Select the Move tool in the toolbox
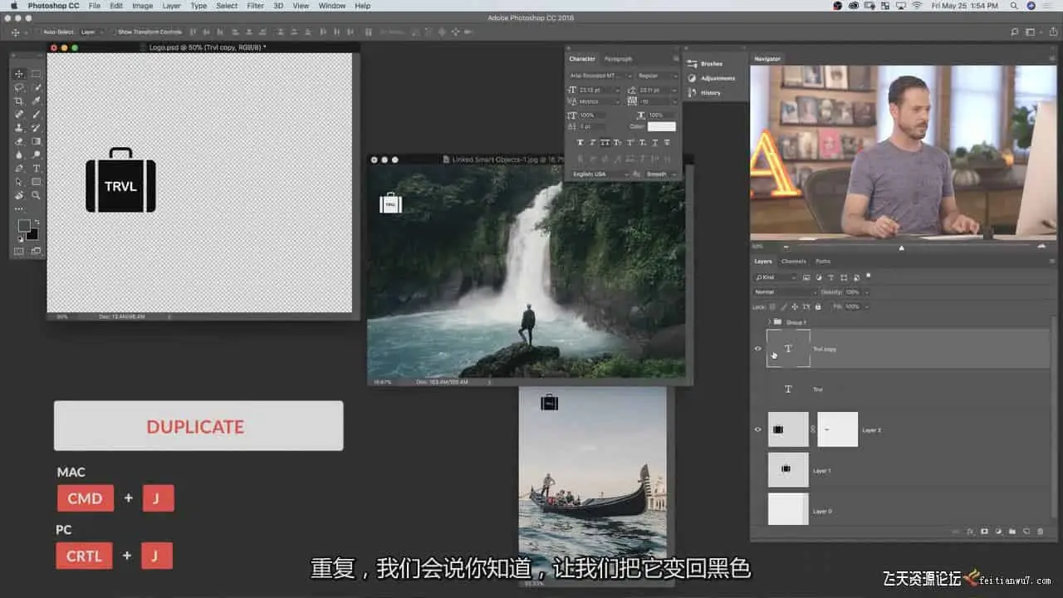 coord(19,74)
